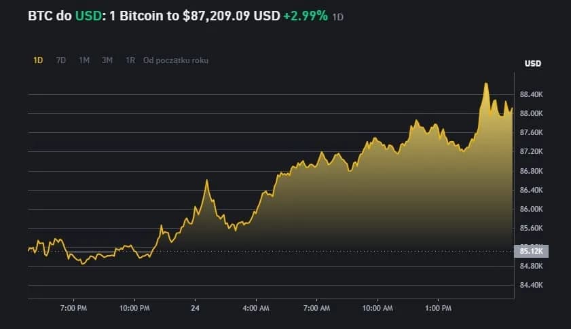Image resolution: width=571 pixels, height=329 pixels.
Task: Switch chart to 7D range
Action: point(61,60)
